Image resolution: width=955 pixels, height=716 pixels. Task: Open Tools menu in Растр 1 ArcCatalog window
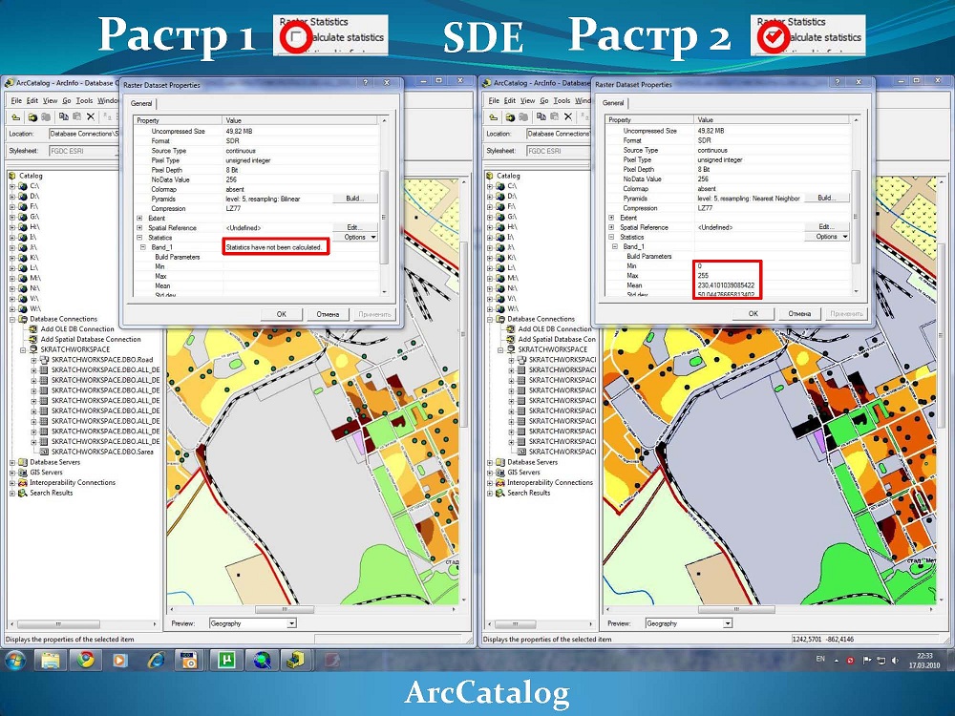84,100
